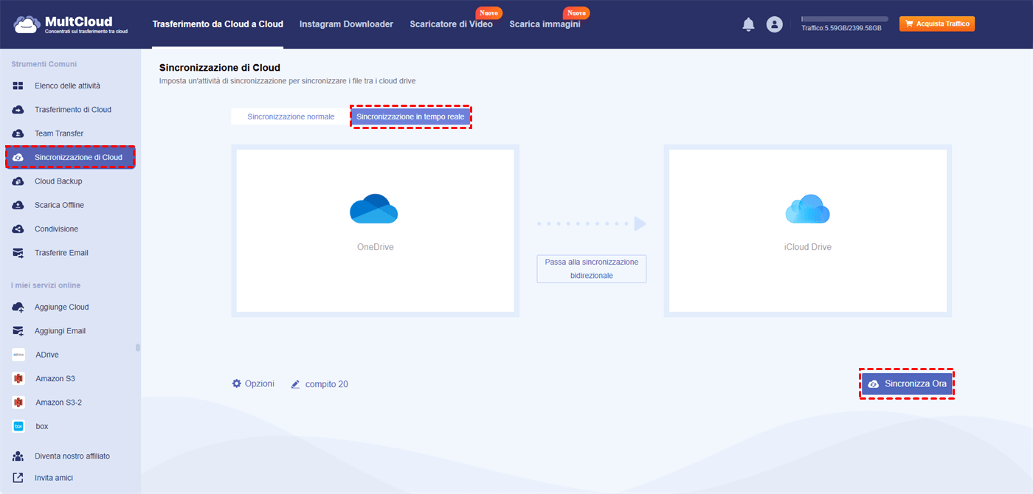Screen dimensions: 1033x494
Task: Click the Aggiunge Cloud plus-cloud icon
Action: point(18,307)
